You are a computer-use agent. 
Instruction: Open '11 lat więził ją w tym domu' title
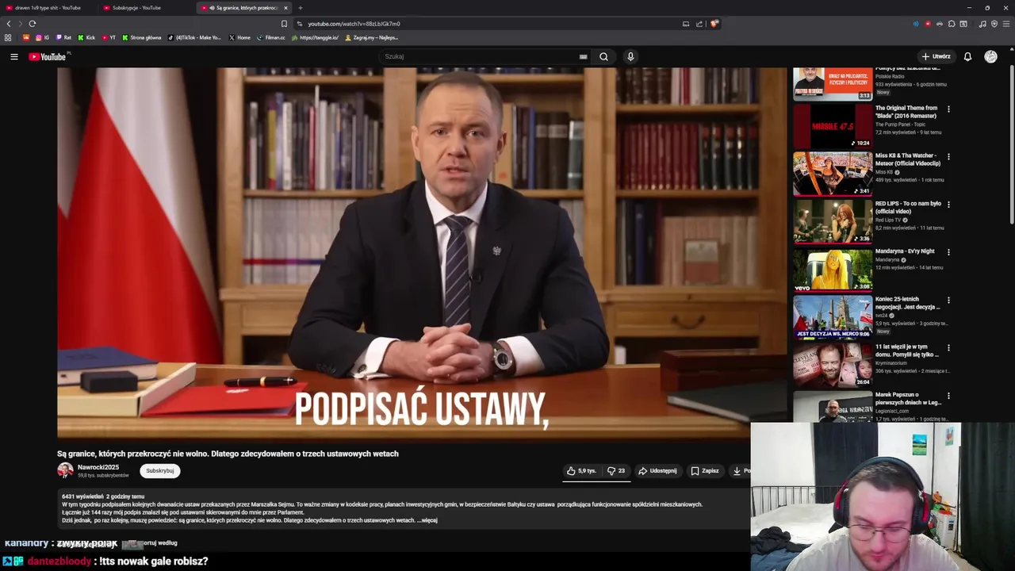point(907,351)
